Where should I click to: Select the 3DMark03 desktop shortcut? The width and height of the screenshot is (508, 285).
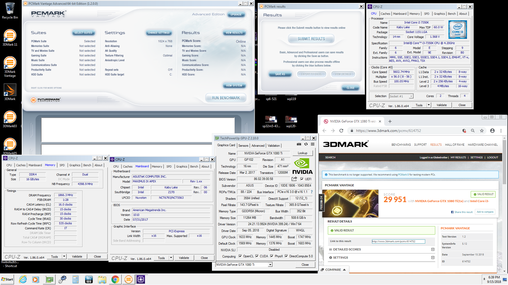click(x=10, y=119)
